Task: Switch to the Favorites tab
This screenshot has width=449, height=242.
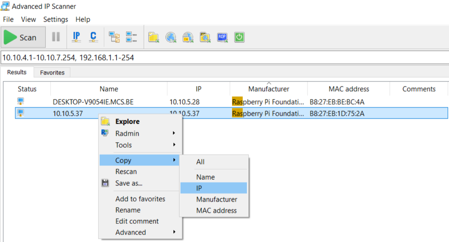Action: [x=52, y=73]
